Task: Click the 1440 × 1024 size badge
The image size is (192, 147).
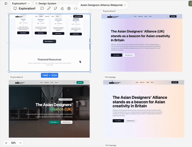Action: coord(49,75)
